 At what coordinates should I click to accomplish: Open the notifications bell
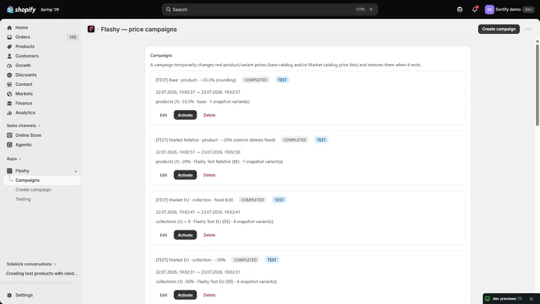(x=475, y=9)
